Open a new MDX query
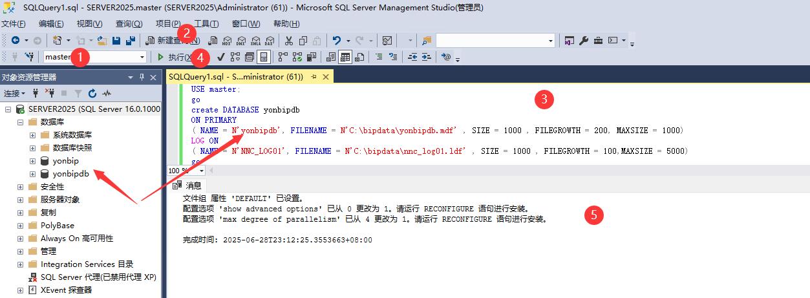The width and height of the screenshot is (810, 298). pos(226,40)
